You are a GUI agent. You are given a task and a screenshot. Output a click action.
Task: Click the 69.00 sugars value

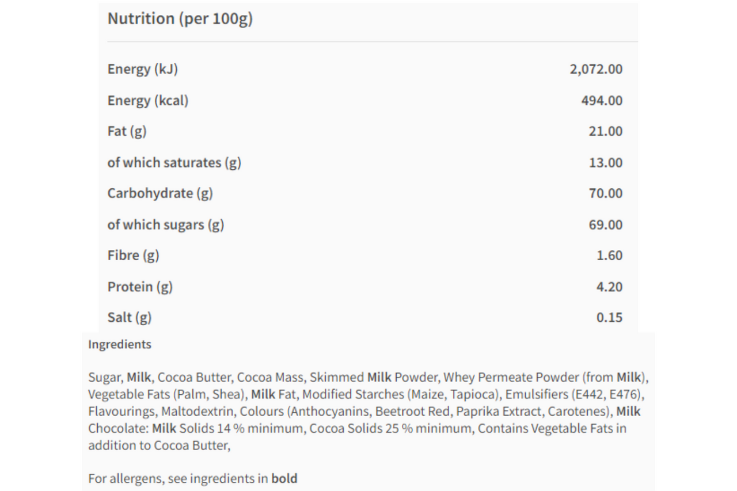tap(606, 225)
